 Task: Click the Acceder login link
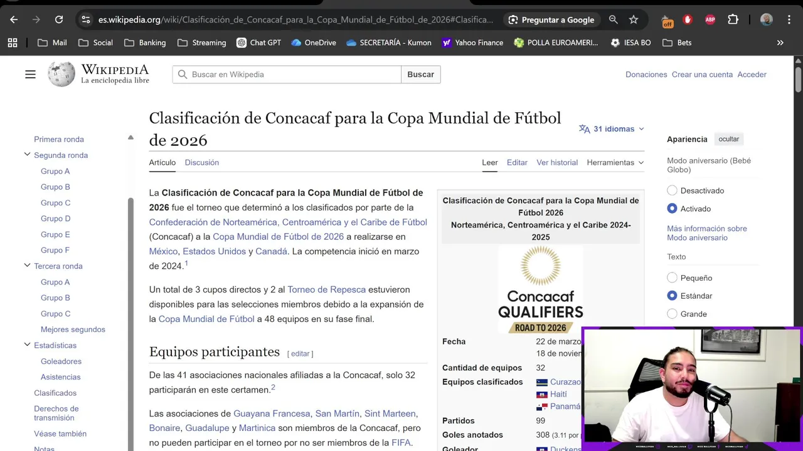(752, 75)
